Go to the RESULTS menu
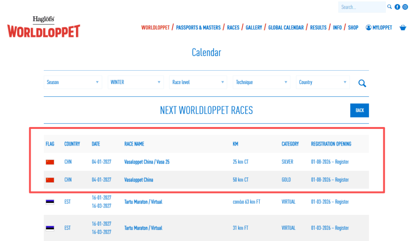Image resolution: width=415 pixels, height=241 pixels. 318,28
